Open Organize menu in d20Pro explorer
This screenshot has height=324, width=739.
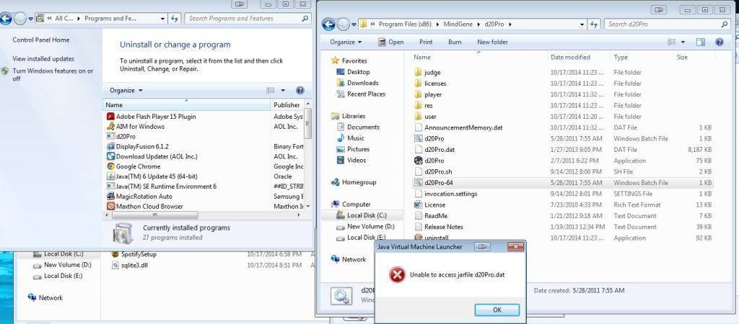tap(346, 42)
